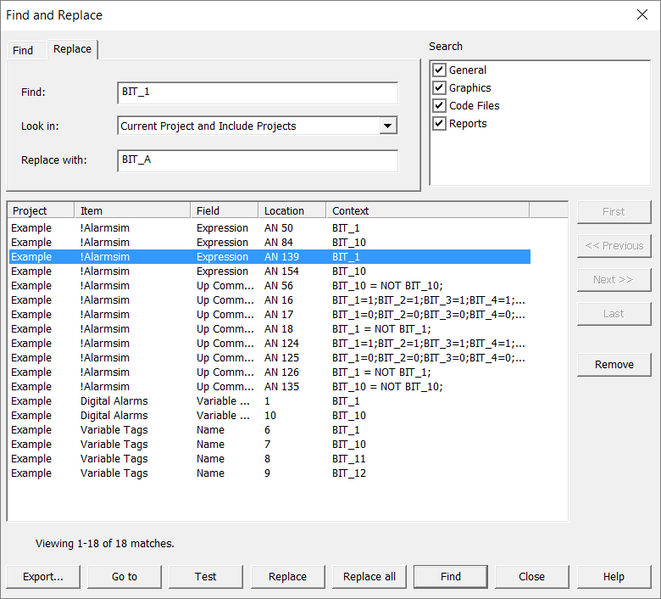
Task: Focus the Replace with text field
Action: tap(258, 160)
